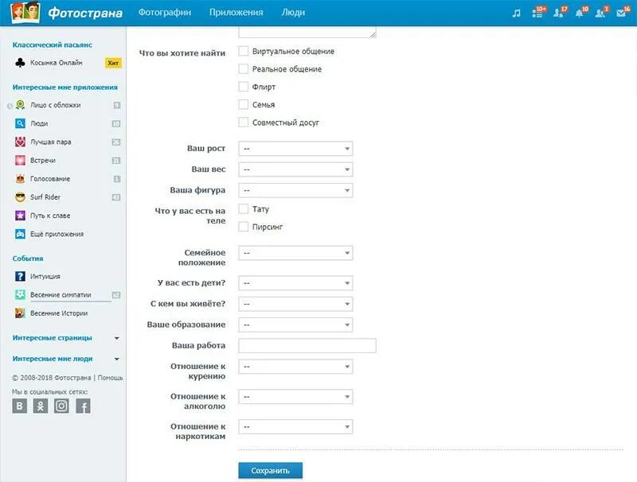The height and width of the screenshot is (482, 637).
Task: Open the Приложения menu
Action: click(x=236, y=13)
